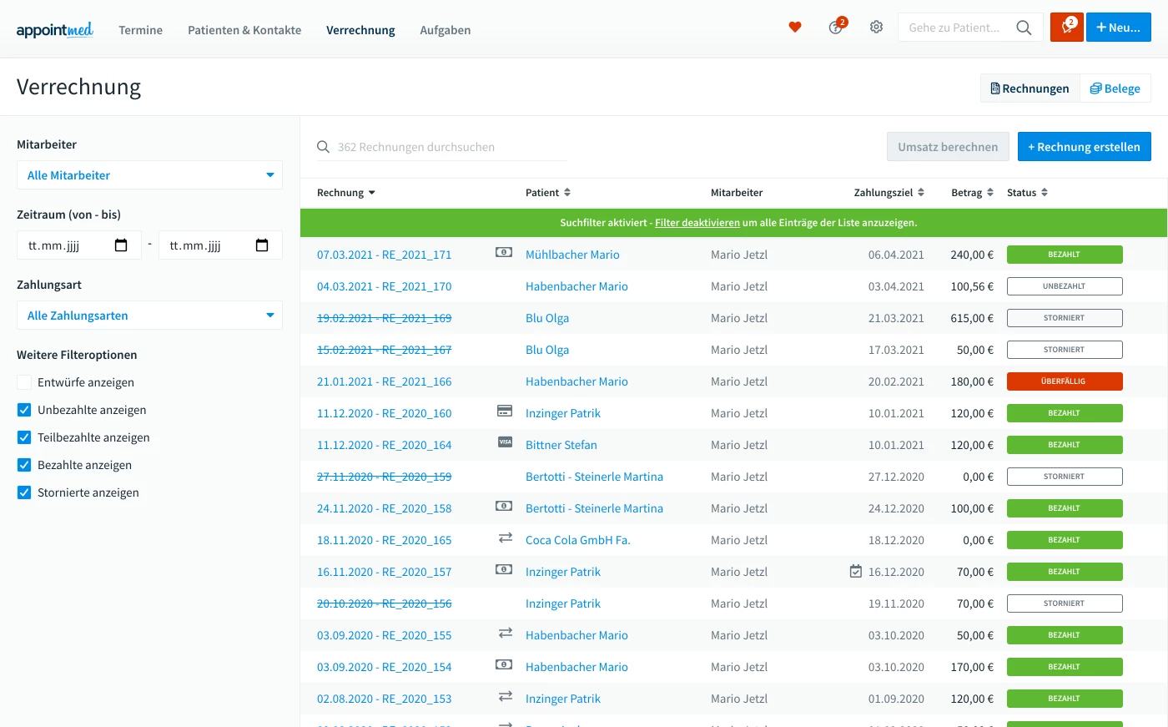
Task: Click Rechnung erstellen button
Action: [x=1085, y=147]
